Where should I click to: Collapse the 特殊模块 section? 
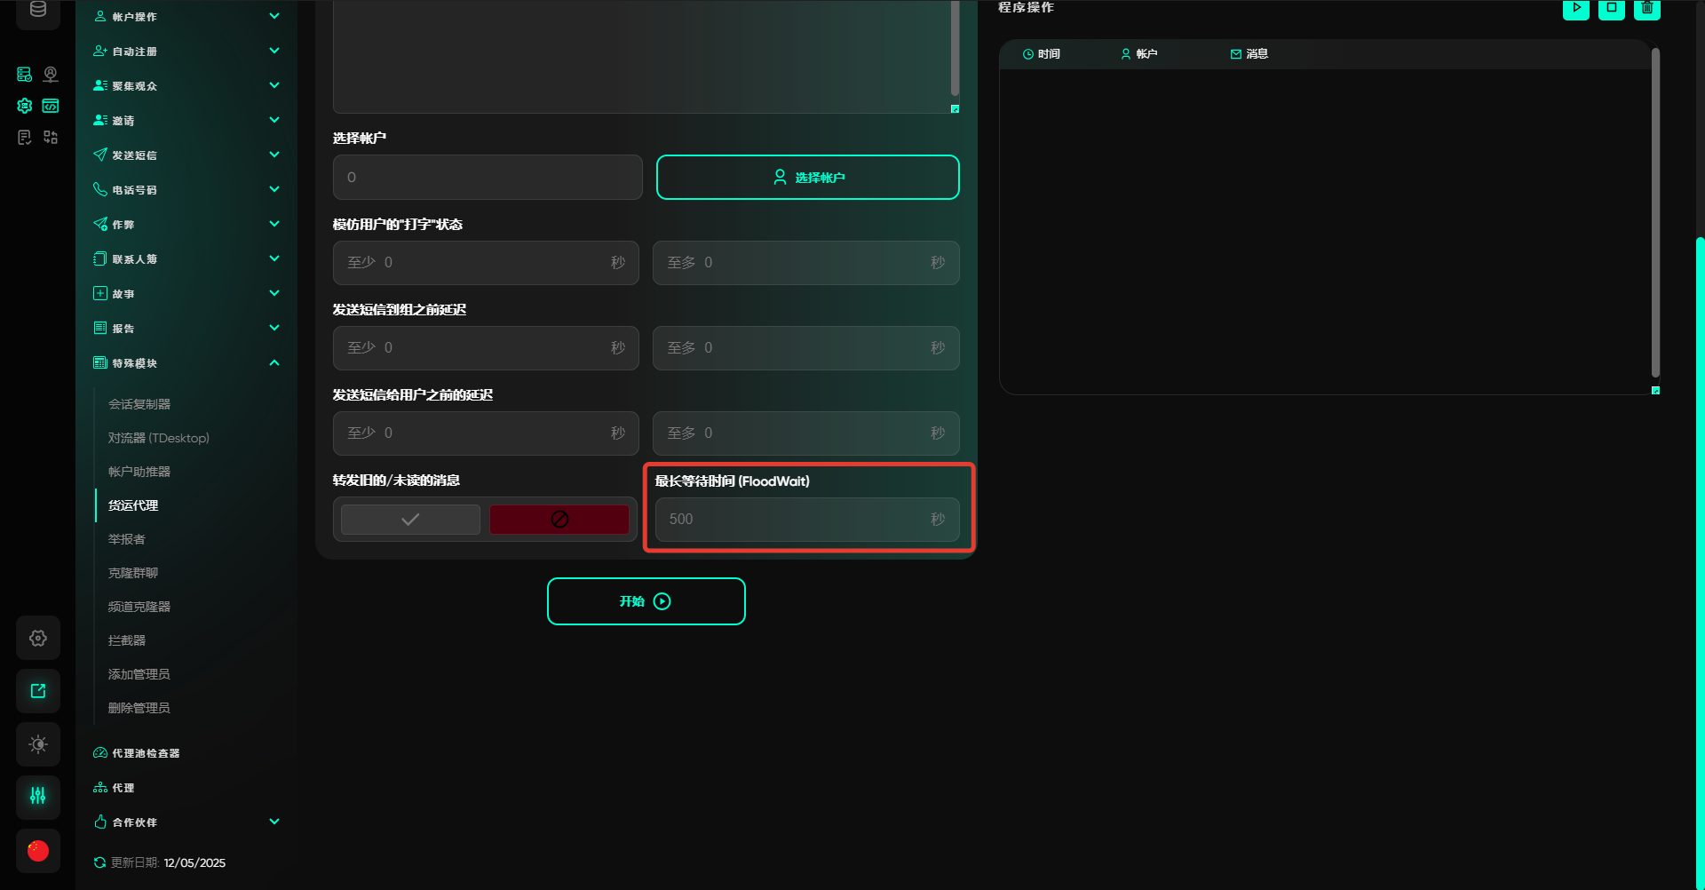274,363
